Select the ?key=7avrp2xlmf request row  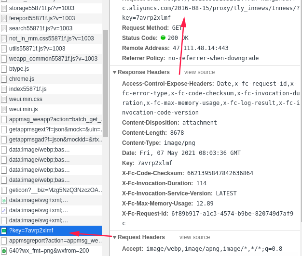[51, 230]
